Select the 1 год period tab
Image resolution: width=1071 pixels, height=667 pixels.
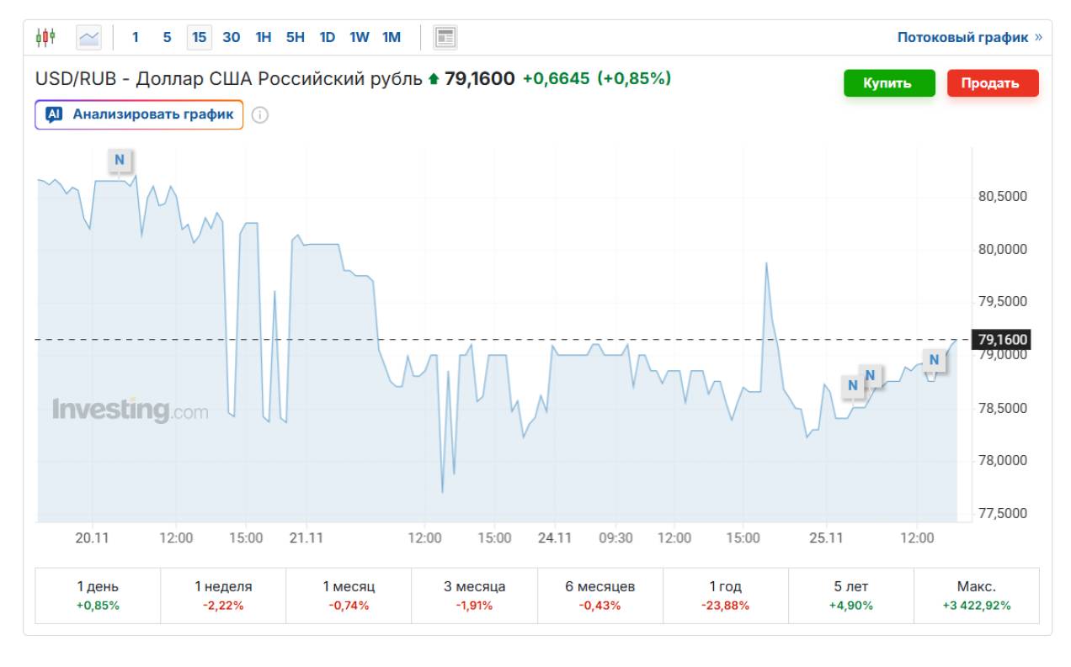click(725, 596)
